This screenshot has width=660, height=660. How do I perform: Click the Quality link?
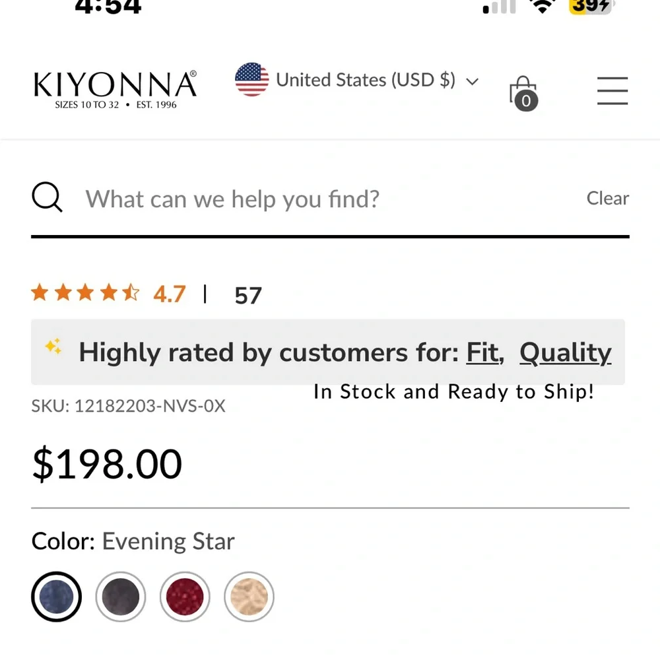pos(565,352)
